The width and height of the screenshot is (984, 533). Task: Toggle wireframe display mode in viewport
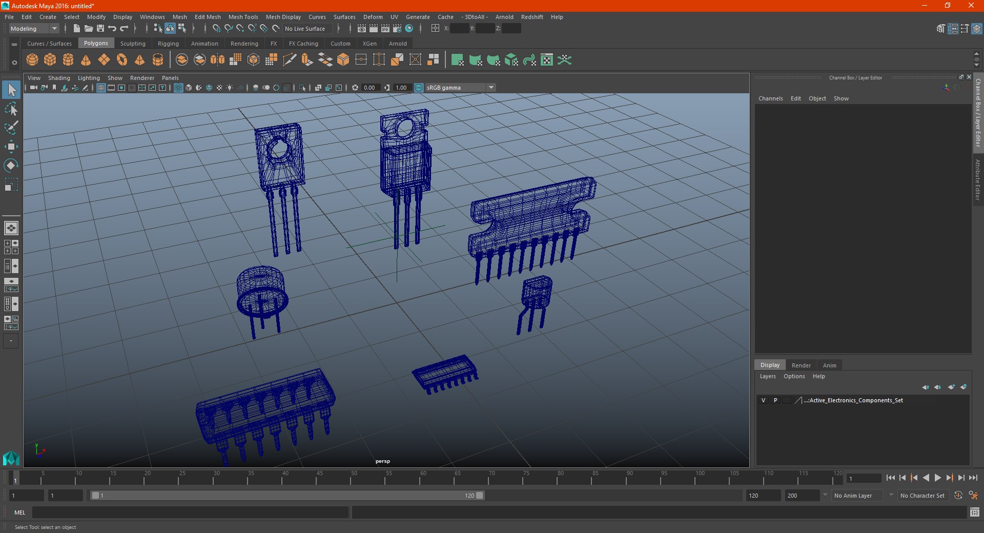click(178, 88)
